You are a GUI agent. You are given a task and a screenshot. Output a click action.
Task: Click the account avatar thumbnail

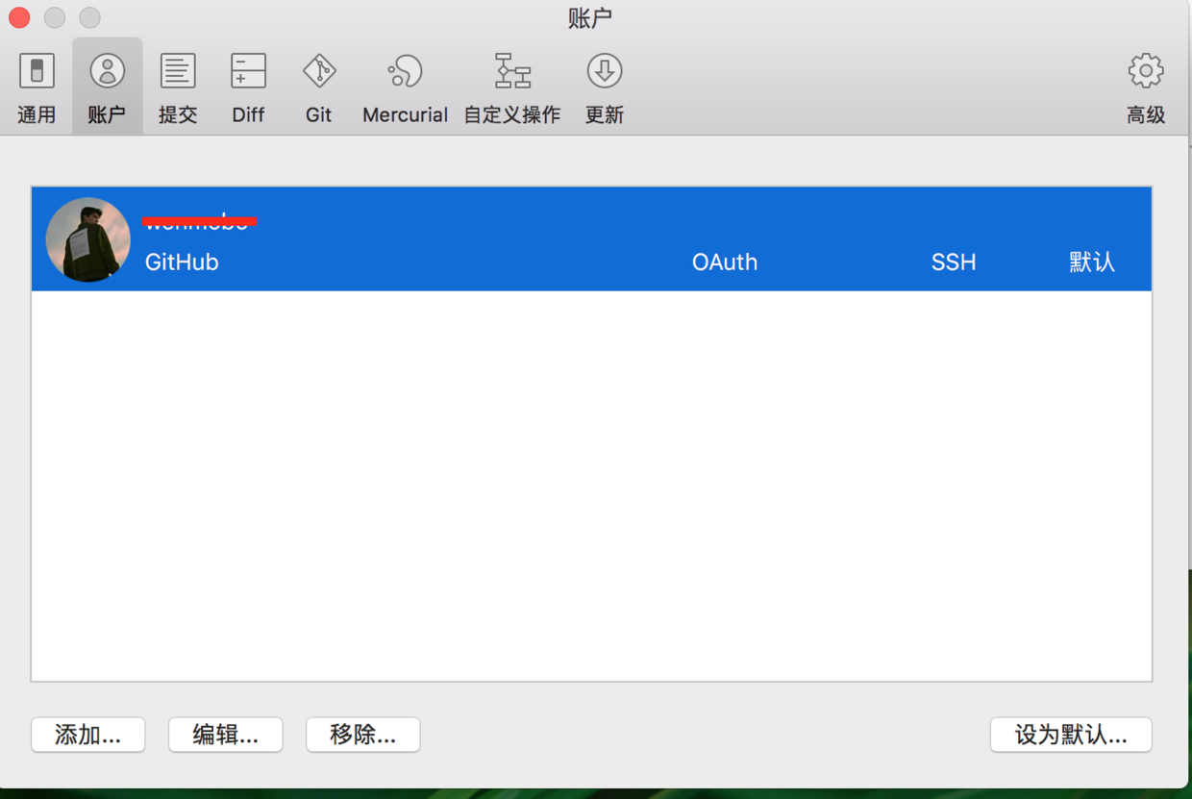pyautogui.click(x=88, y=239)
